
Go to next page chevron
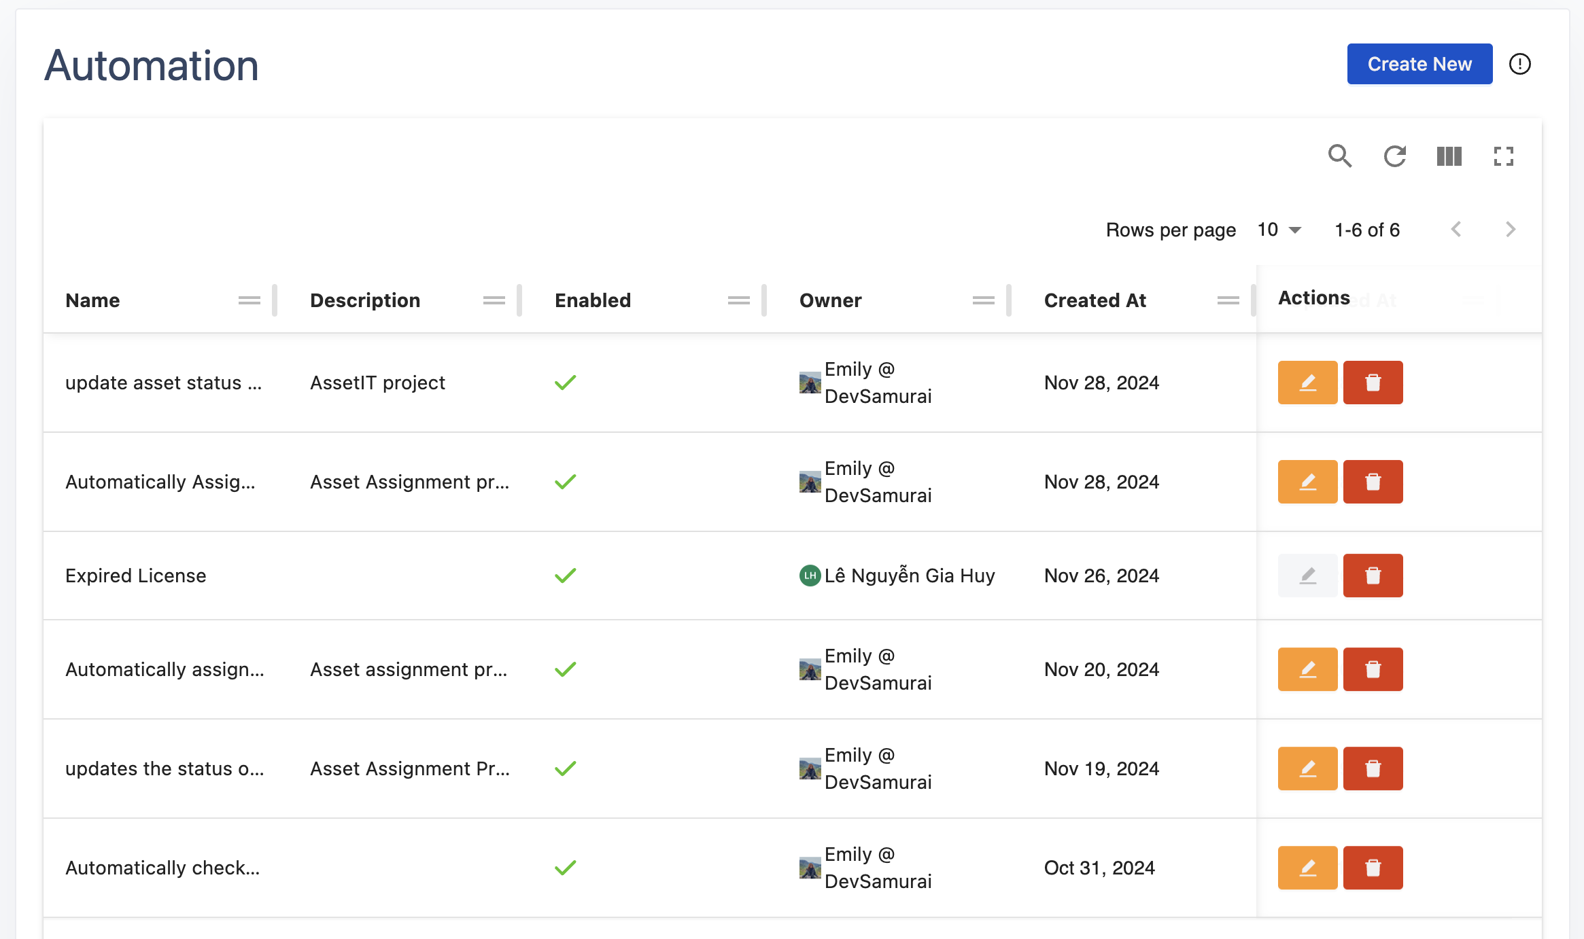coord(1510,230)
